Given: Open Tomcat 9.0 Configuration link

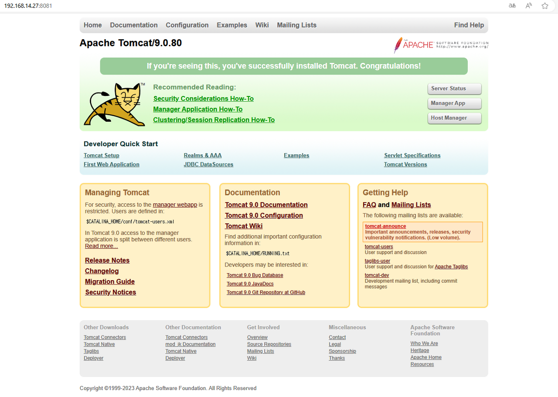Looking at the screenshot, I should pyautogui.click(x=264, y=216).
